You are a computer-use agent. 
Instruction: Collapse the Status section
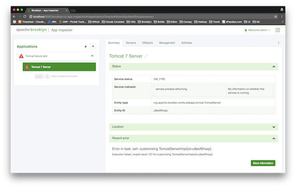[274, 67]
